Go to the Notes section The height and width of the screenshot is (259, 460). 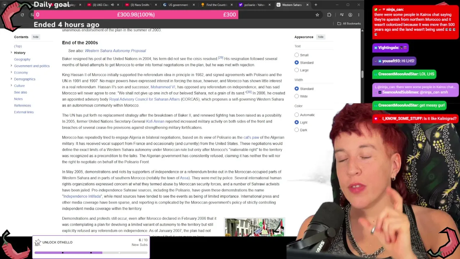pos(18,99)
